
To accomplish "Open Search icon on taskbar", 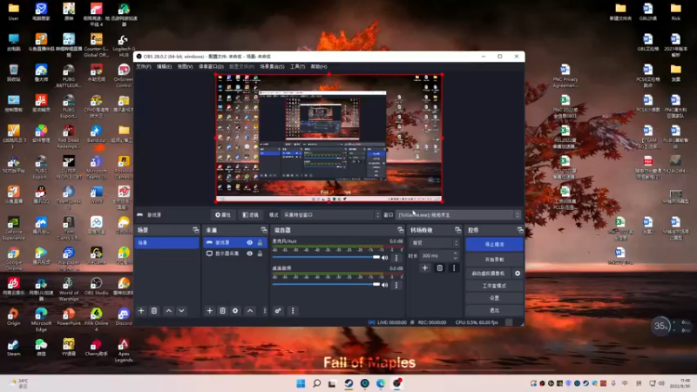I will [x=316, y=383].
